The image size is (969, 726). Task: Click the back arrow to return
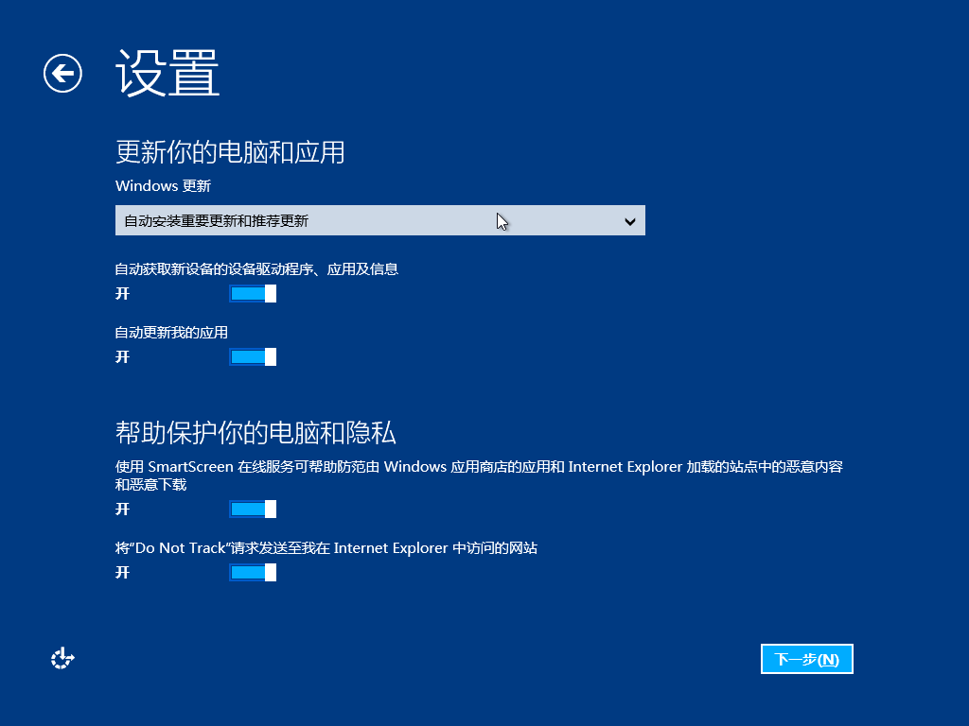coord(62,73)
